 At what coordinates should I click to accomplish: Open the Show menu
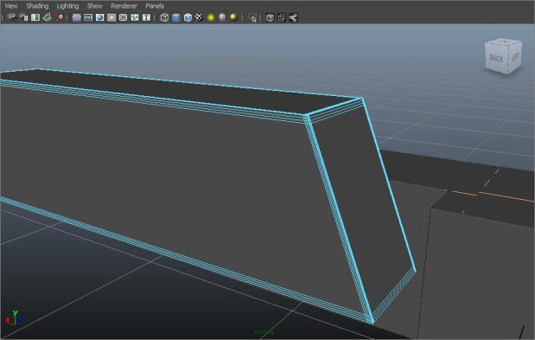click(x=94, y=6)
